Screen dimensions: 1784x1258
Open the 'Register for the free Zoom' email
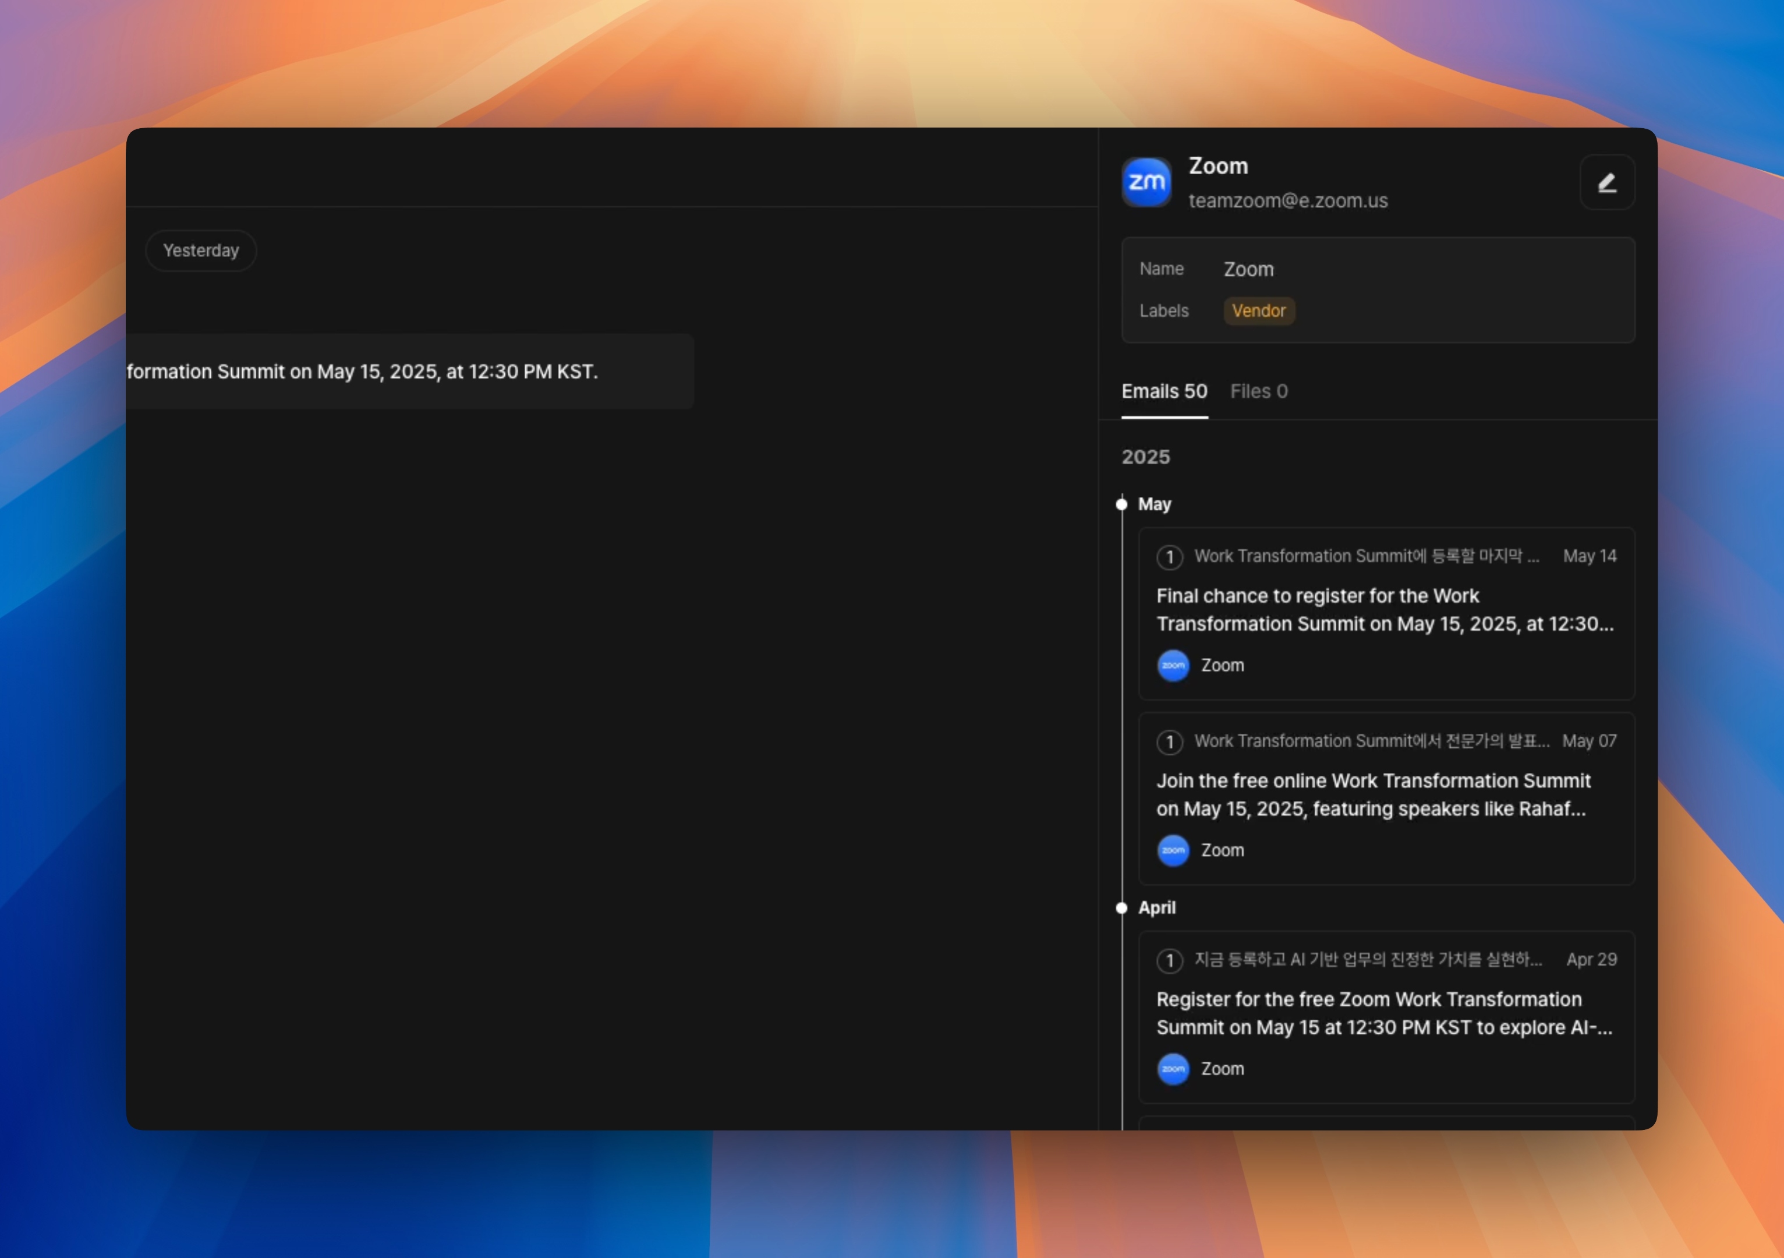[1385, 1013]
